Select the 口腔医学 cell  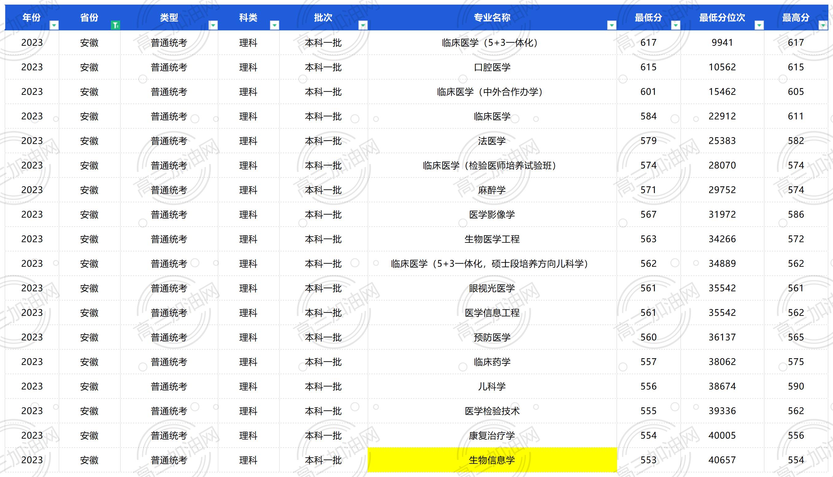(x=492, y=67)
